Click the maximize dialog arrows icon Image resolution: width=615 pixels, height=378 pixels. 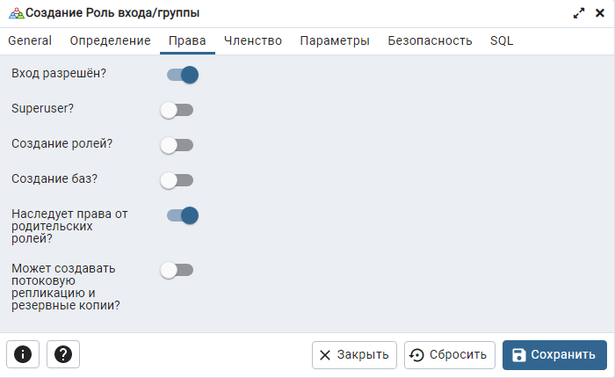click(578, 13)
